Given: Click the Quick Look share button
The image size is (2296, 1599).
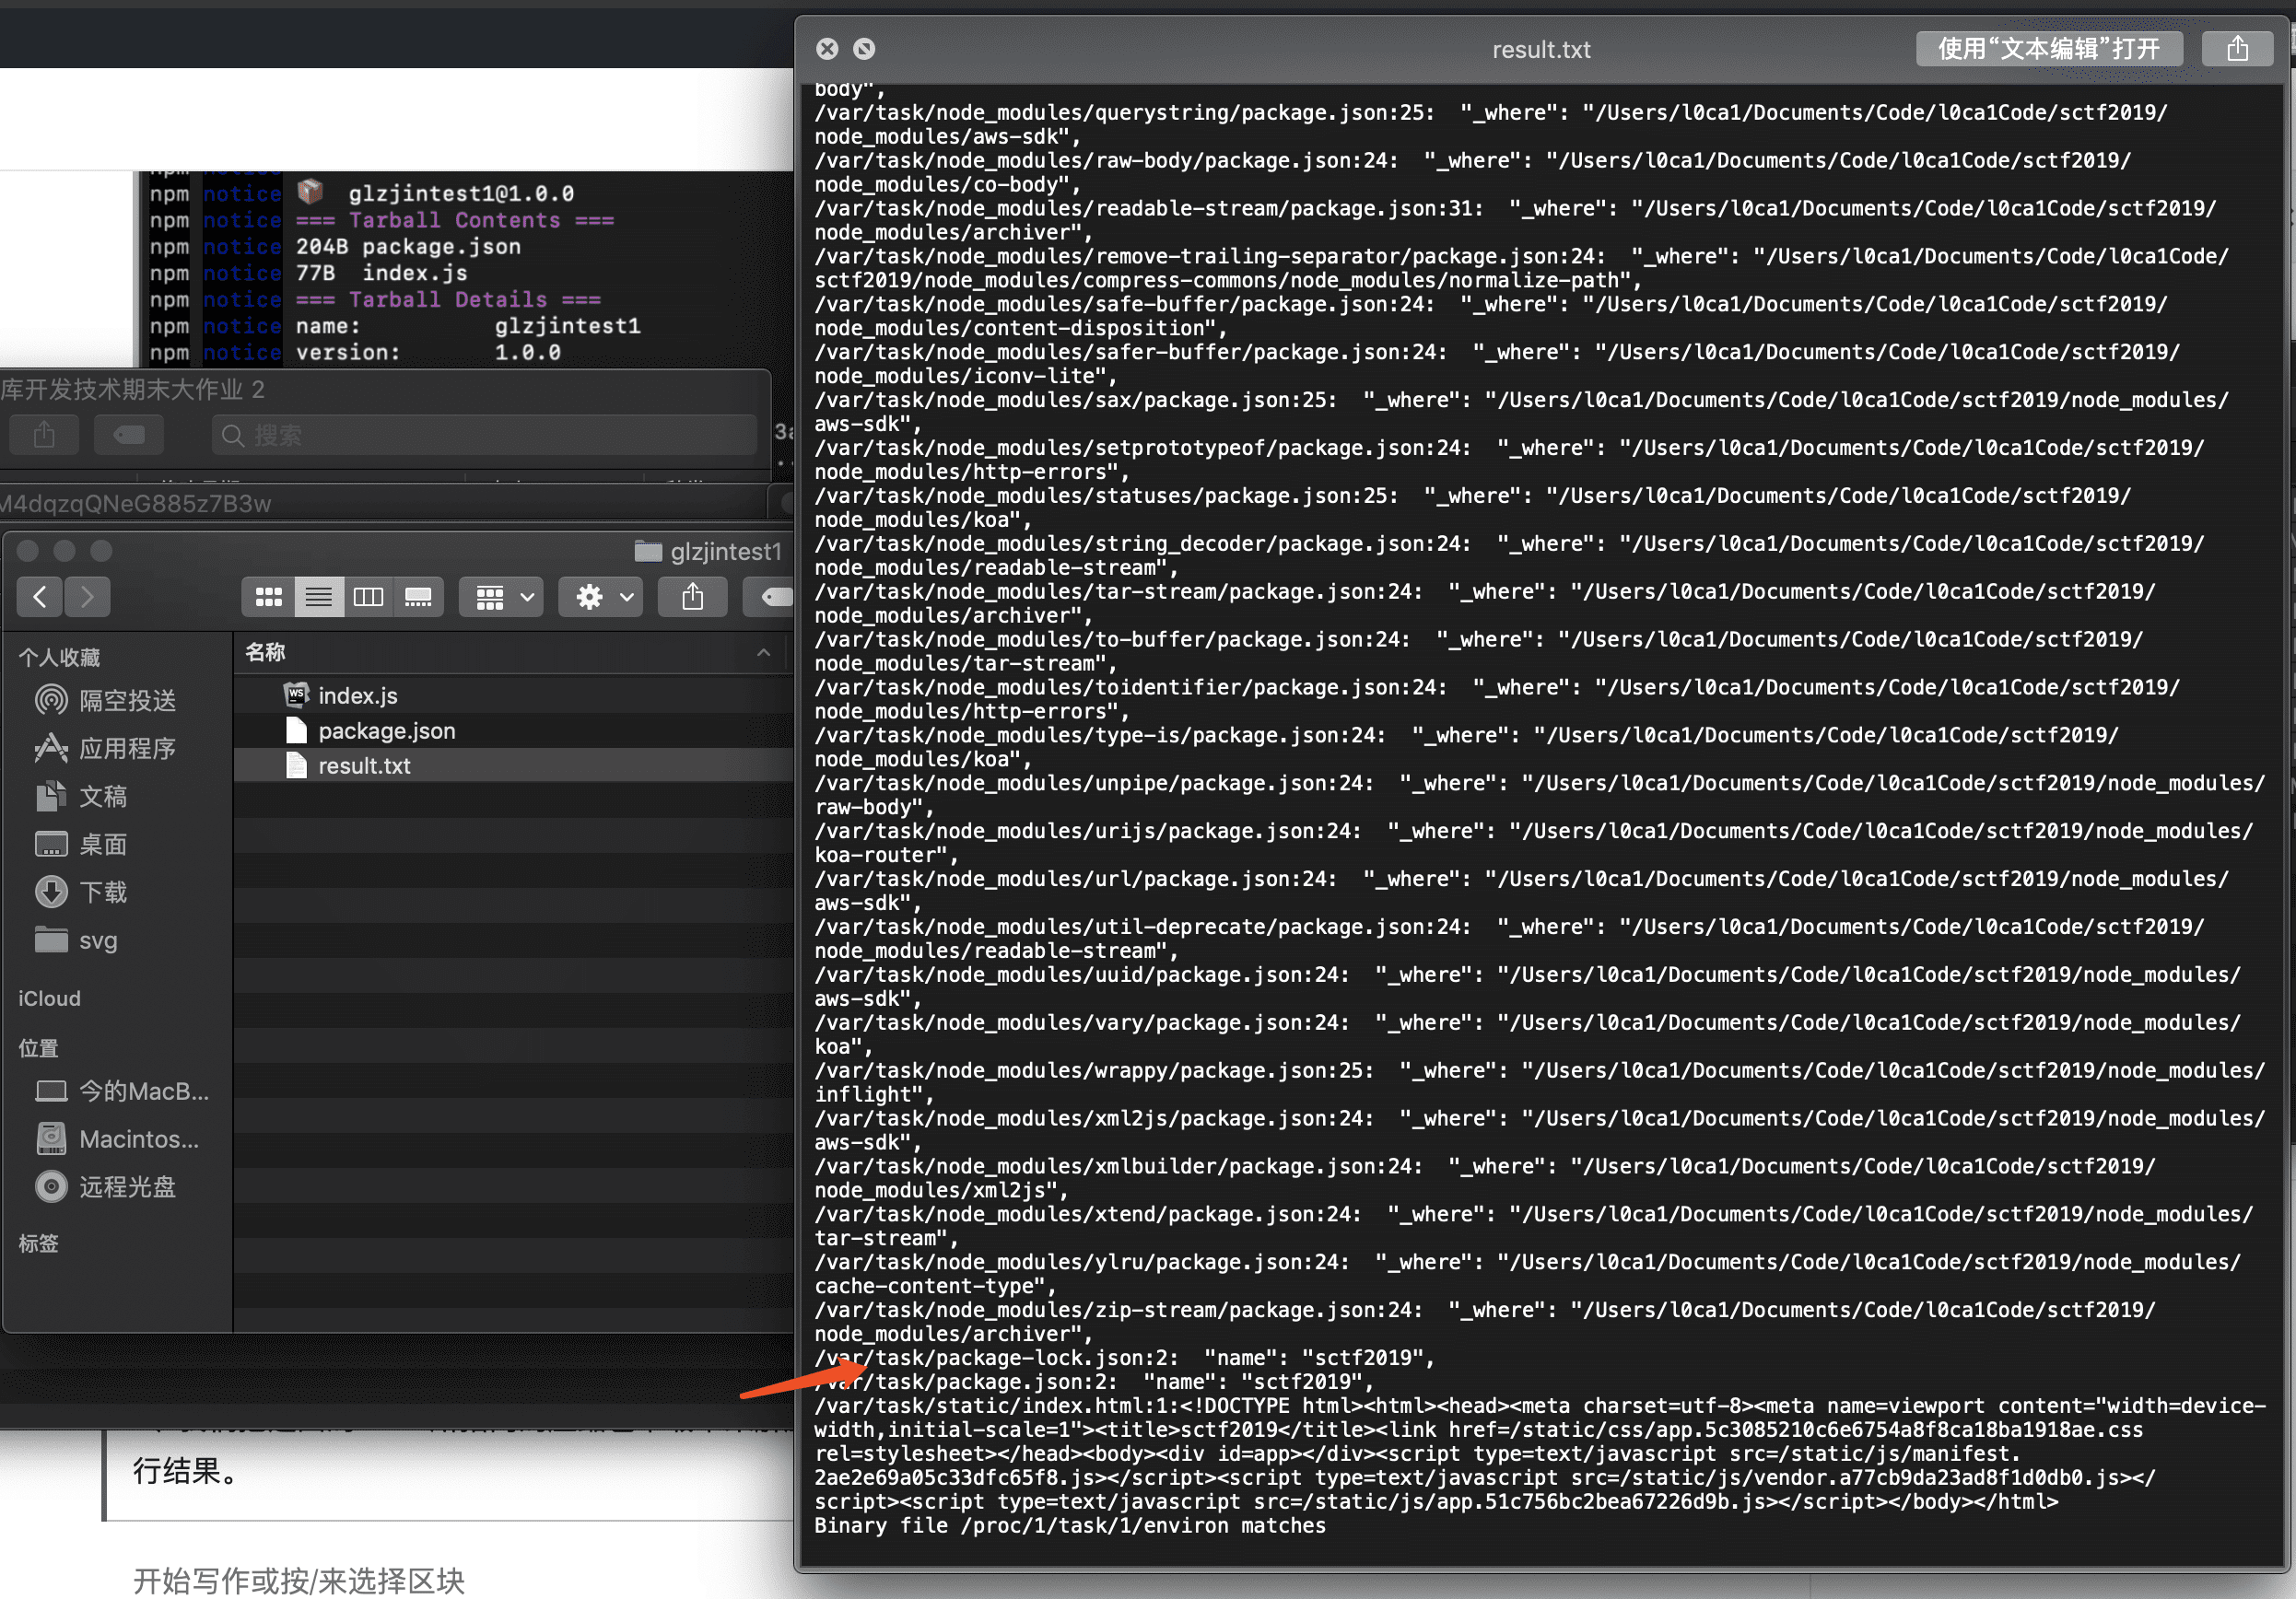Looking at the screenshot, I should click(2237, 48).
